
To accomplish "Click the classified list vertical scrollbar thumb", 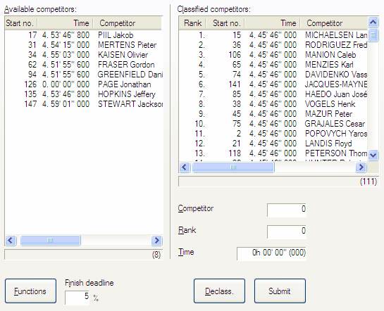I will click(373, 35).
